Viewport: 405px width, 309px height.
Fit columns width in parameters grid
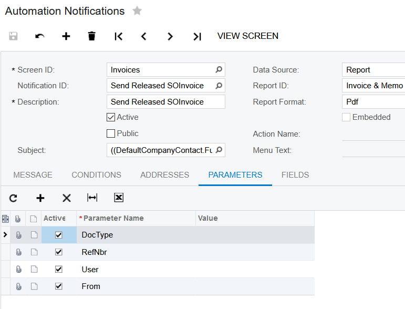pyautogui.click(x=92, y=198)
